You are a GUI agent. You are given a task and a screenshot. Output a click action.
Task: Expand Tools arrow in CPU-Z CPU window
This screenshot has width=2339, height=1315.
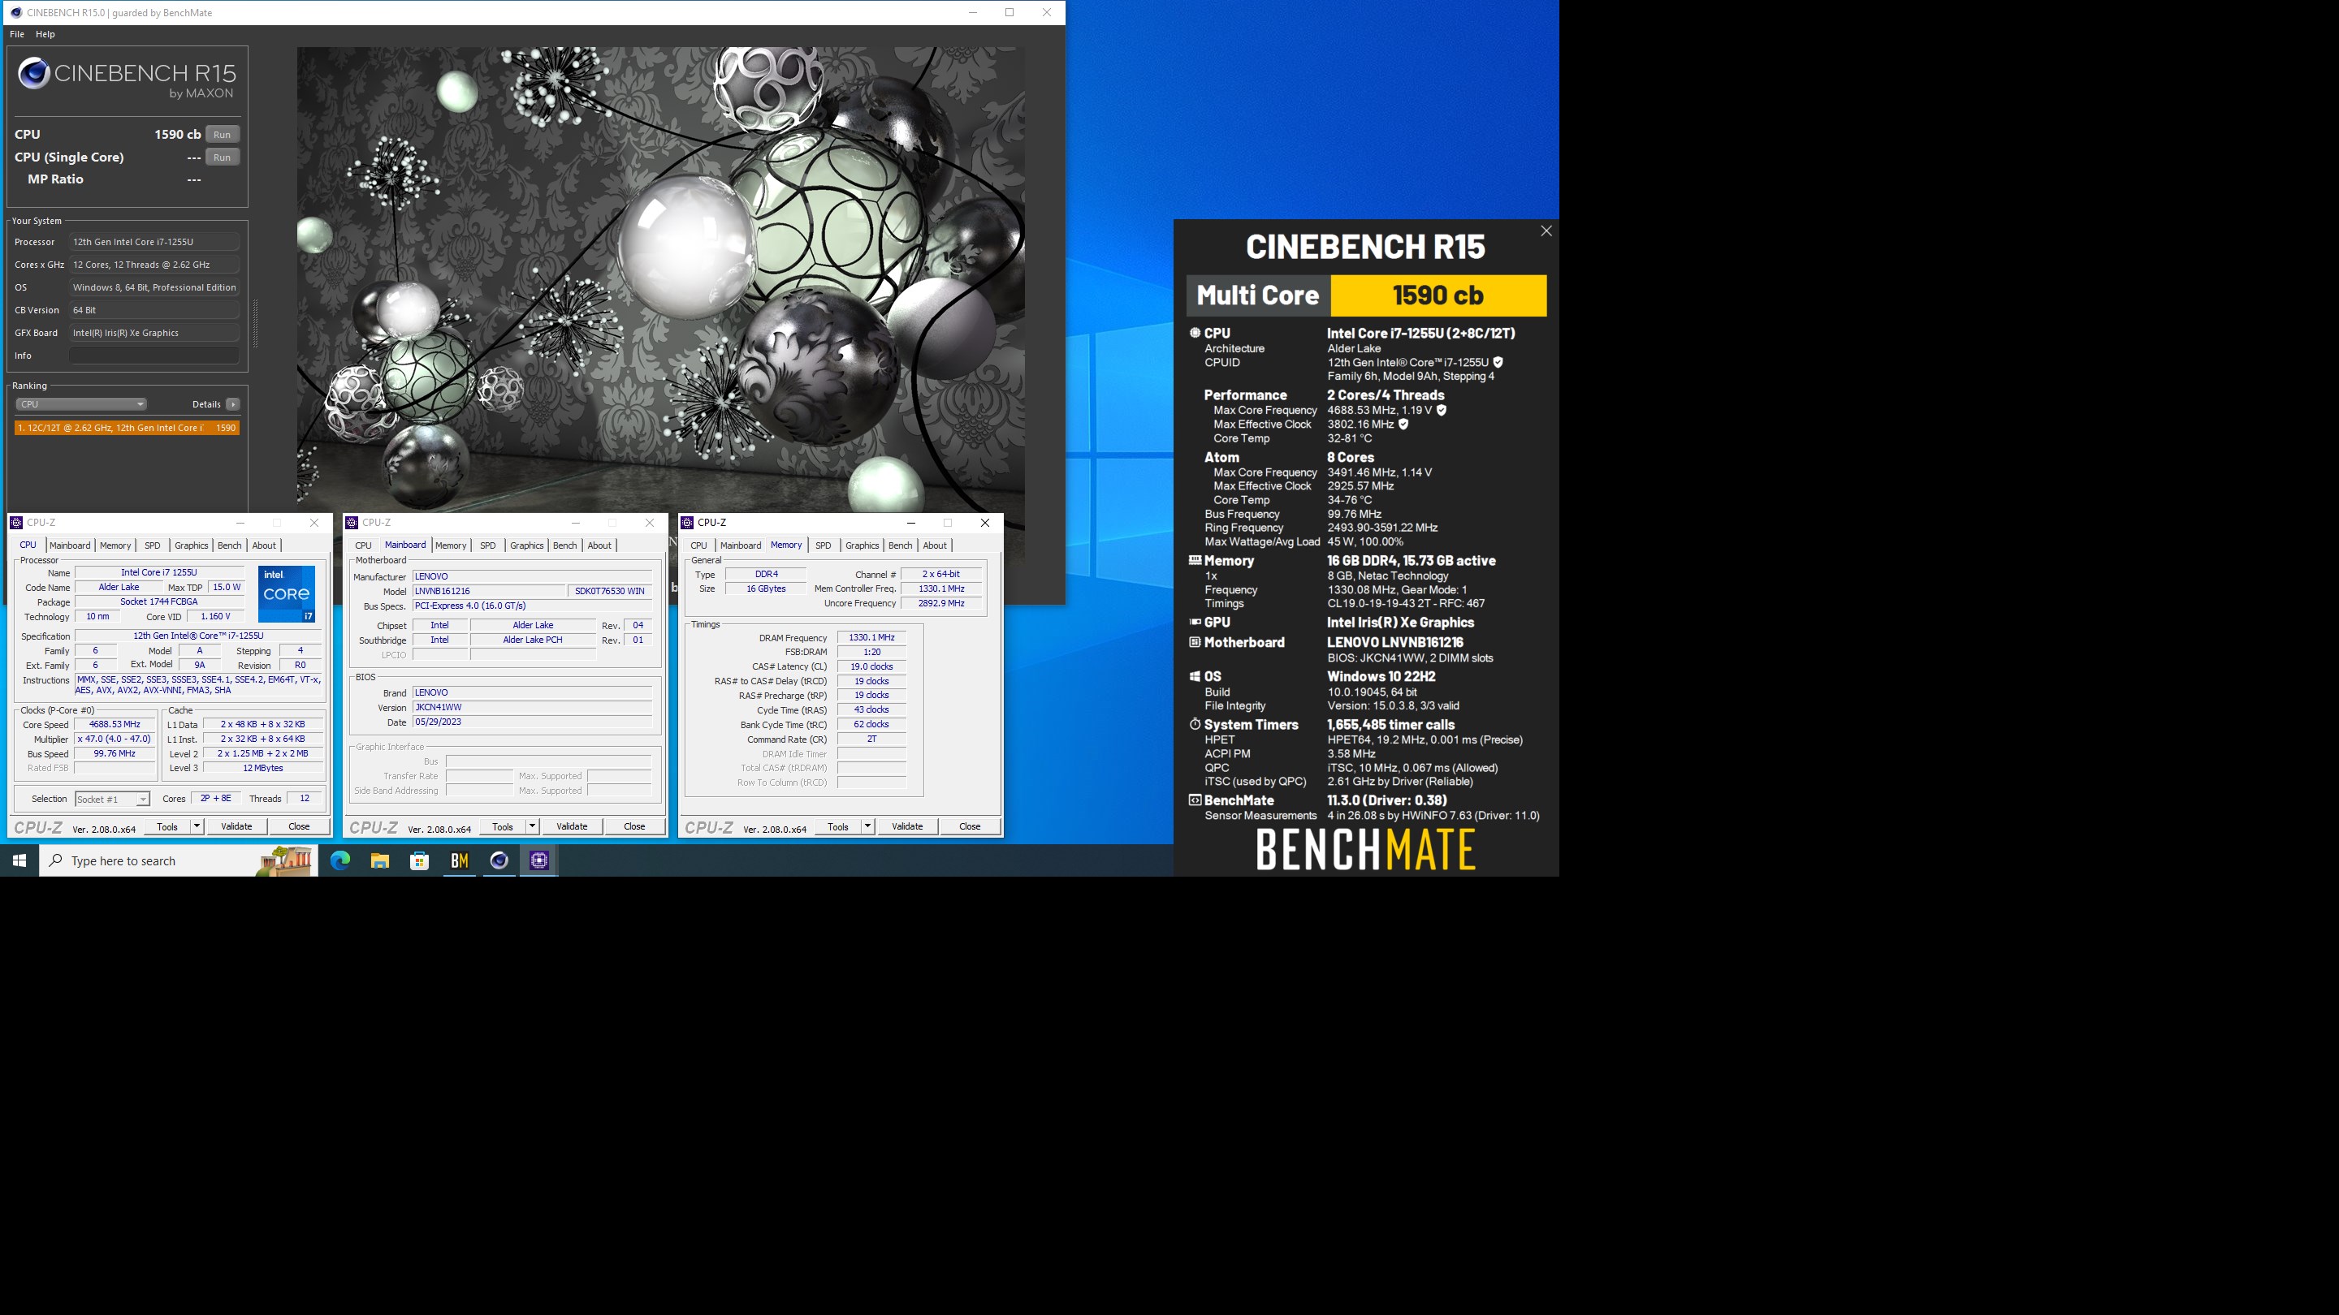pyautogui.click(x=197, y=827)
